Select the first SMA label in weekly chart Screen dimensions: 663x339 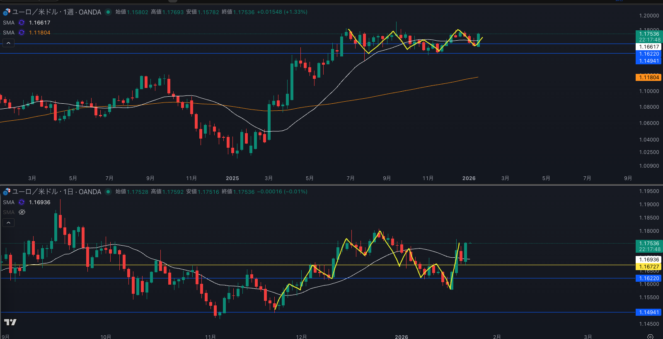point(9,23)
